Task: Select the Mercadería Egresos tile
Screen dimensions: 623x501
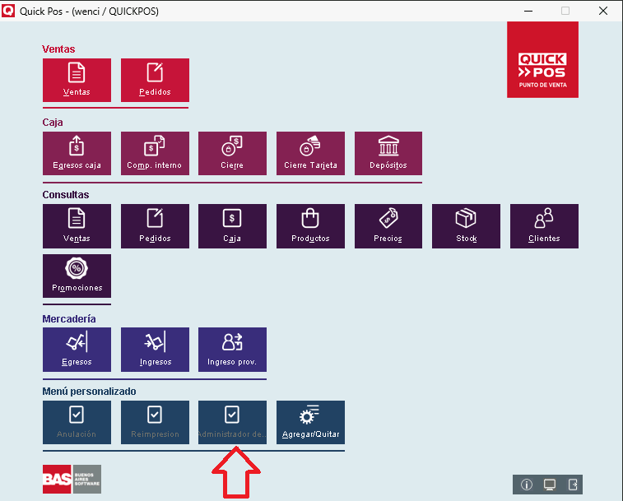Action: (x=77, y=350)
